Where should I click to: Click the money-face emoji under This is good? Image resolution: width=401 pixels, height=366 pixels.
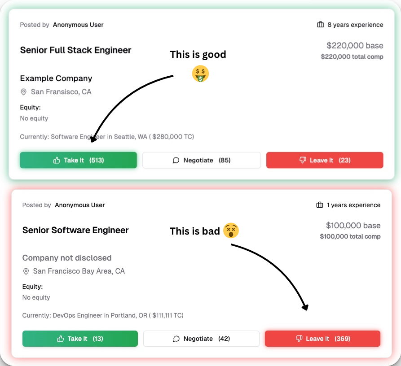click(200, 74)
